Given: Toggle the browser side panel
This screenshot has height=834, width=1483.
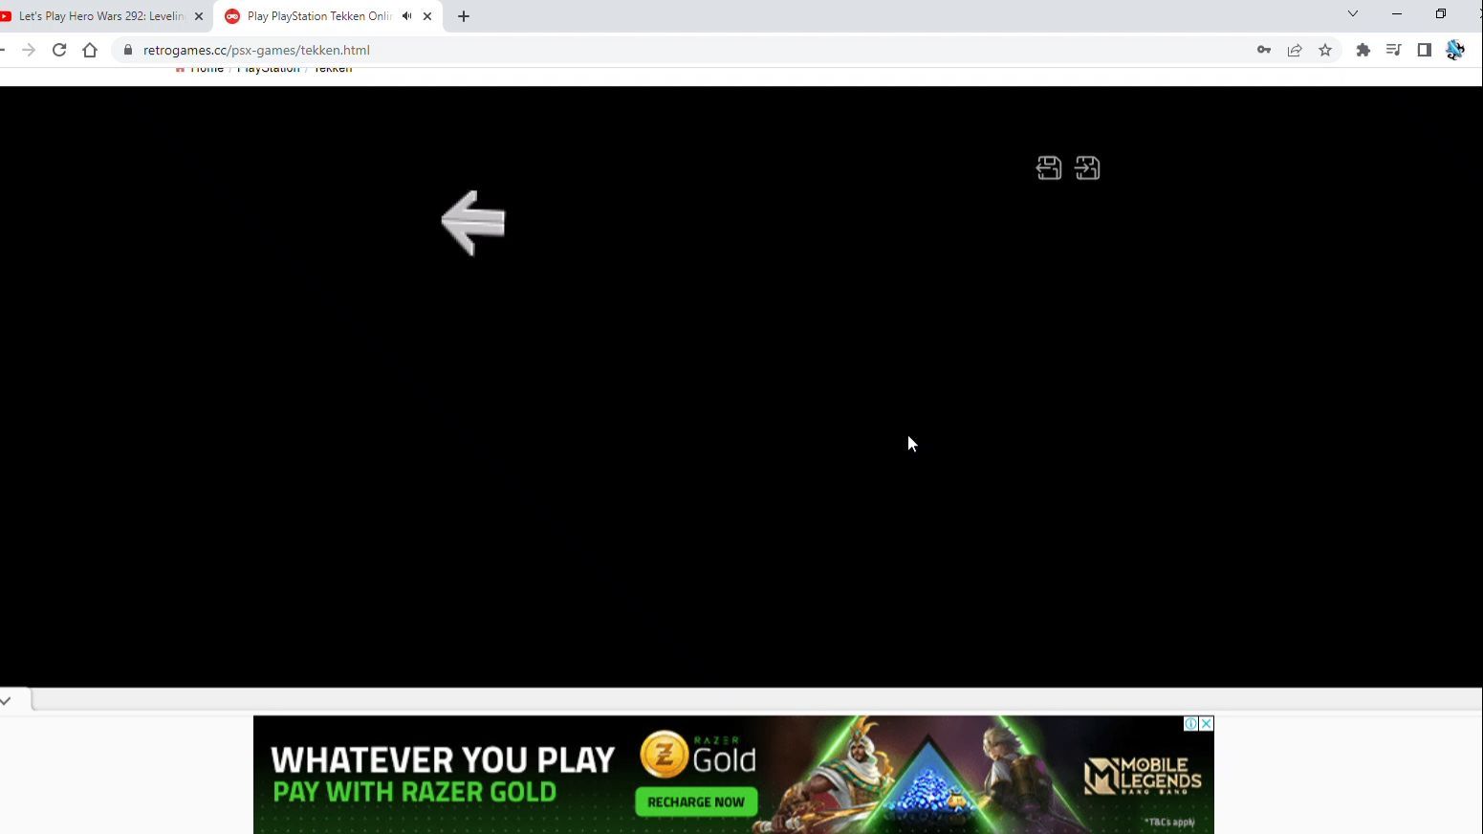Looking at the screenshot, I should pos(1425,50).
